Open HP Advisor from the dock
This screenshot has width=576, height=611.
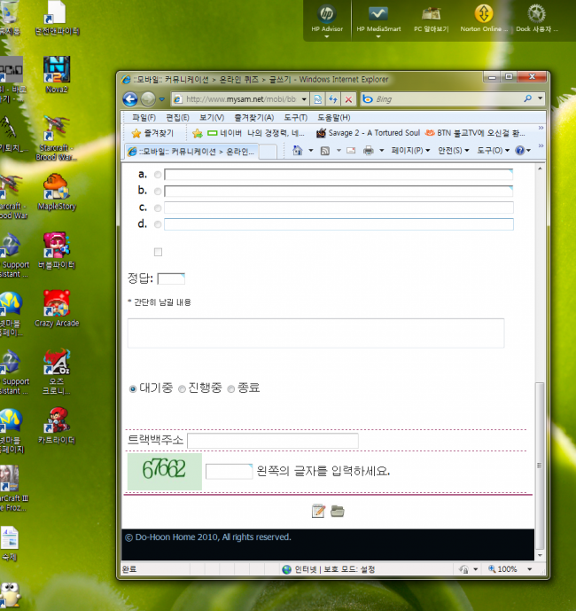point(326,18)
